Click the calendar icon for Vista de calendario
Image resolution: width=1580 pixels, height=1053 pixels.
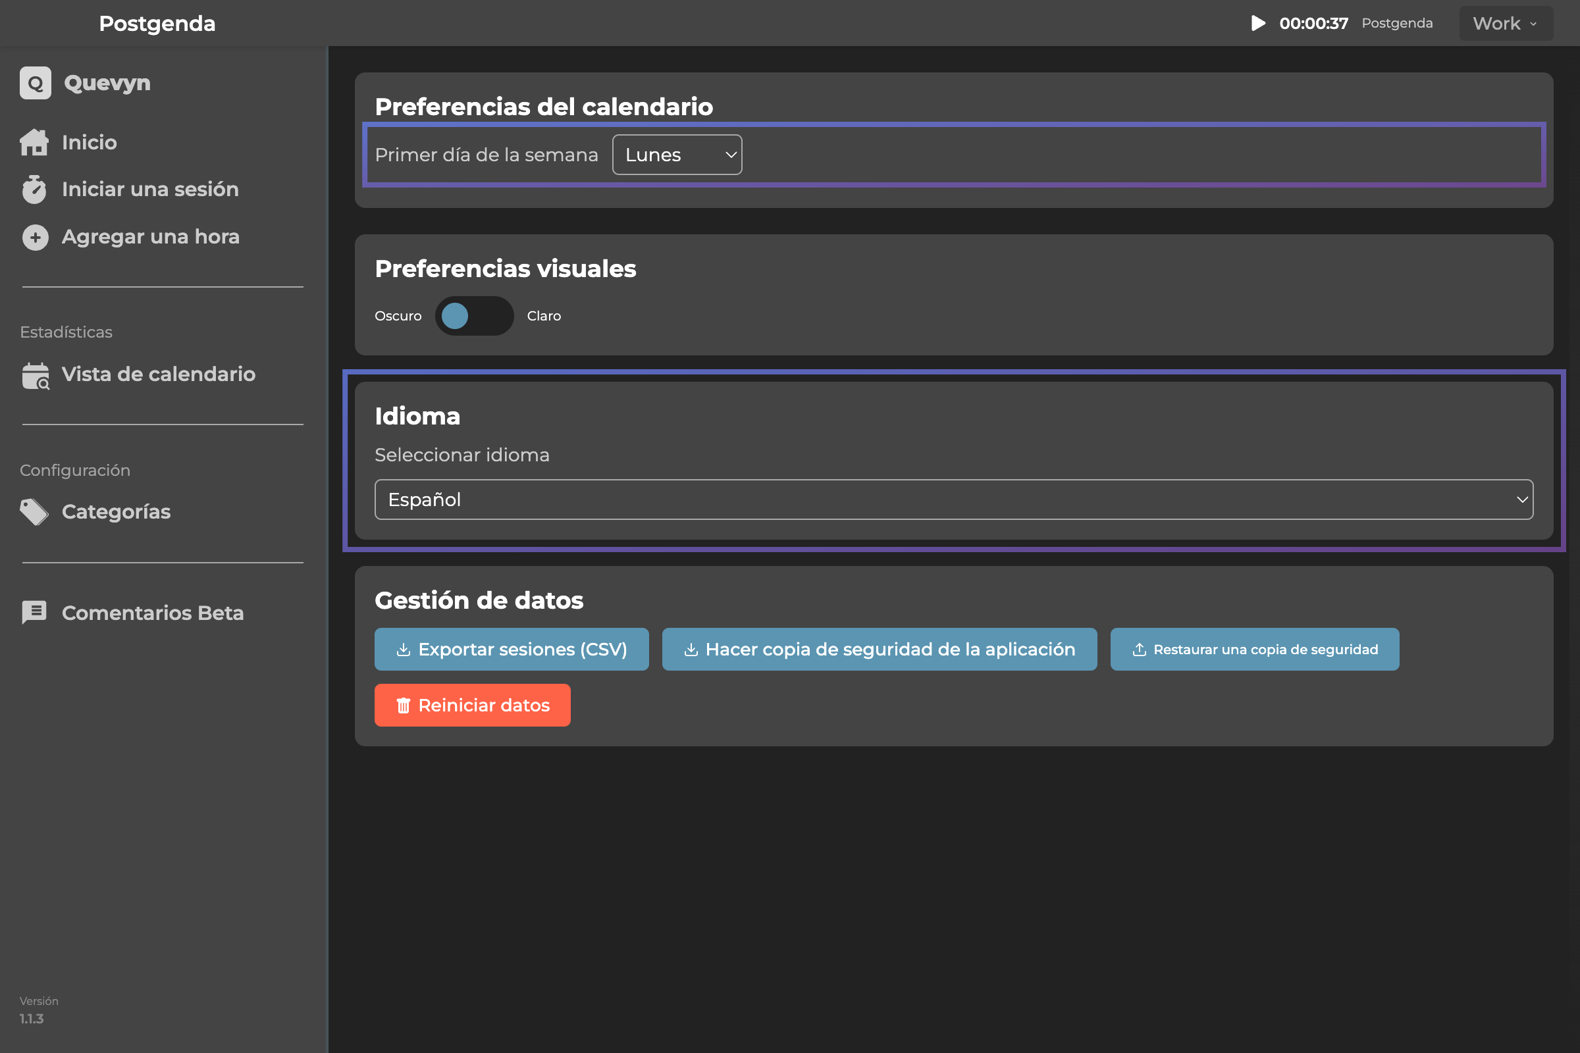click(x=36, y=375)
